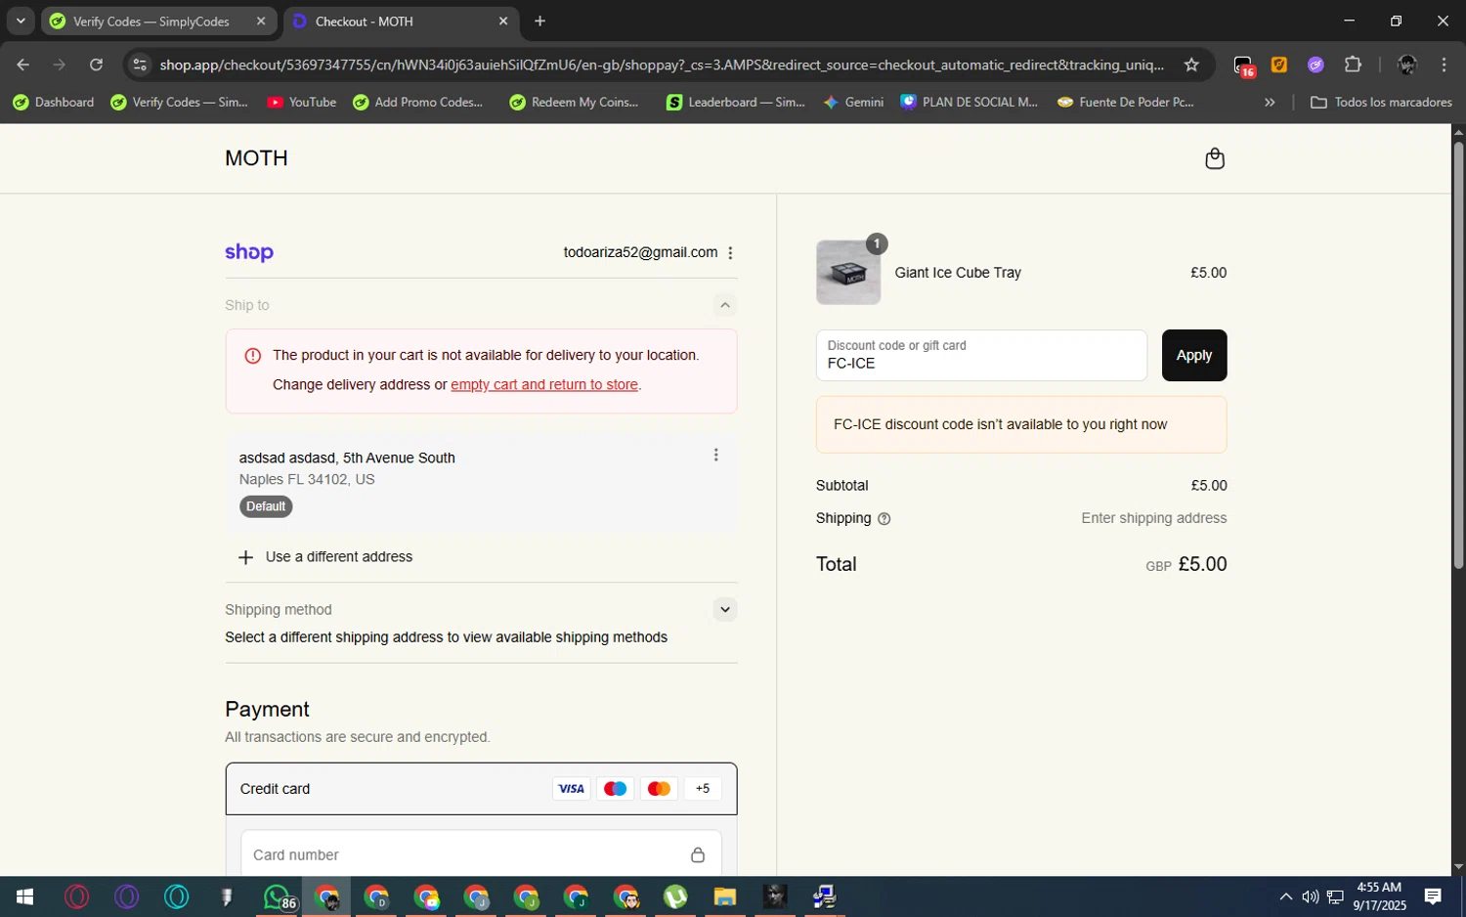
Task: Select the Credit card payment option
Action: click(x=481, y=789)
